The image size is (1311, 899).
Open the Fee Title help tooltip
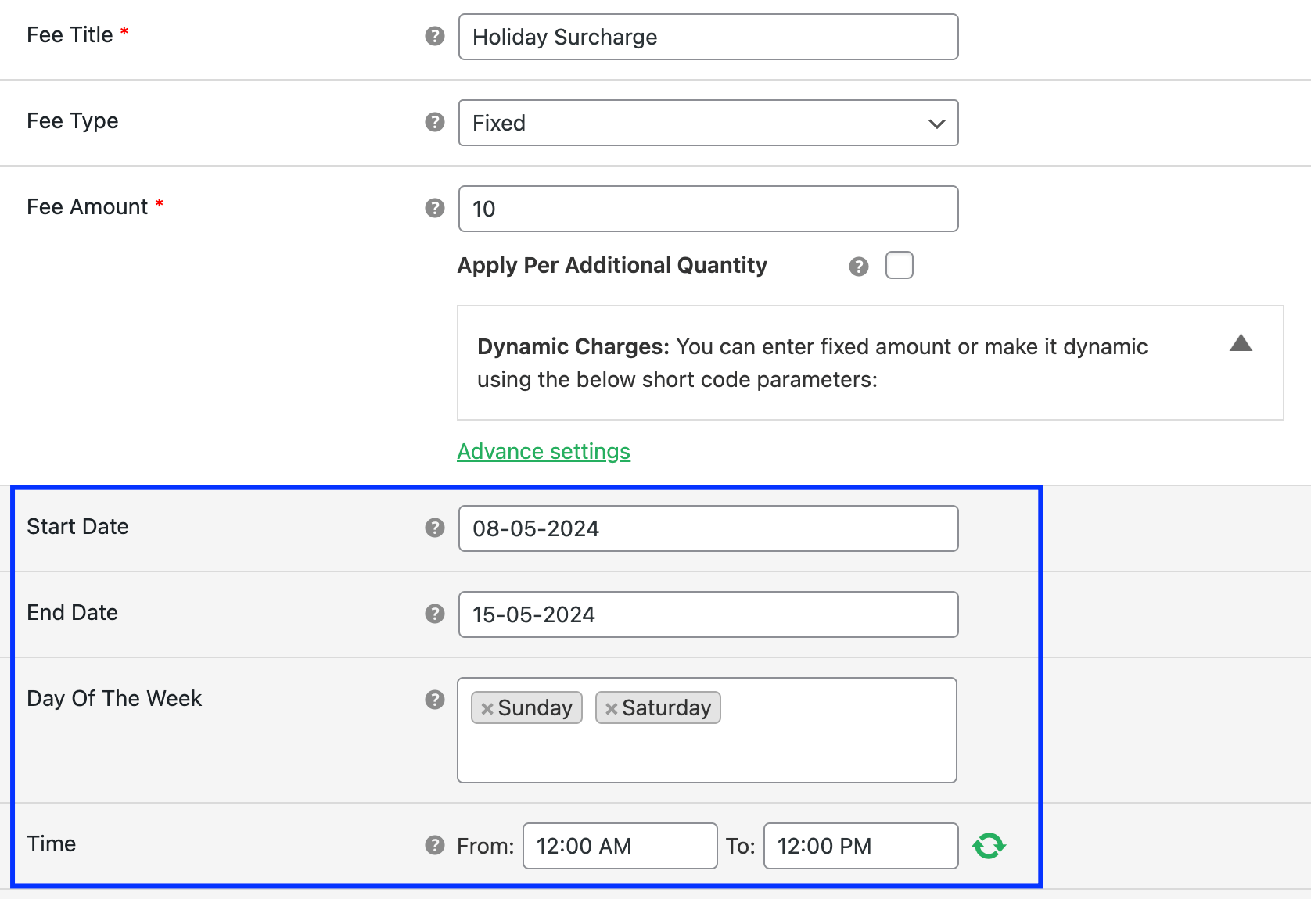434,36
